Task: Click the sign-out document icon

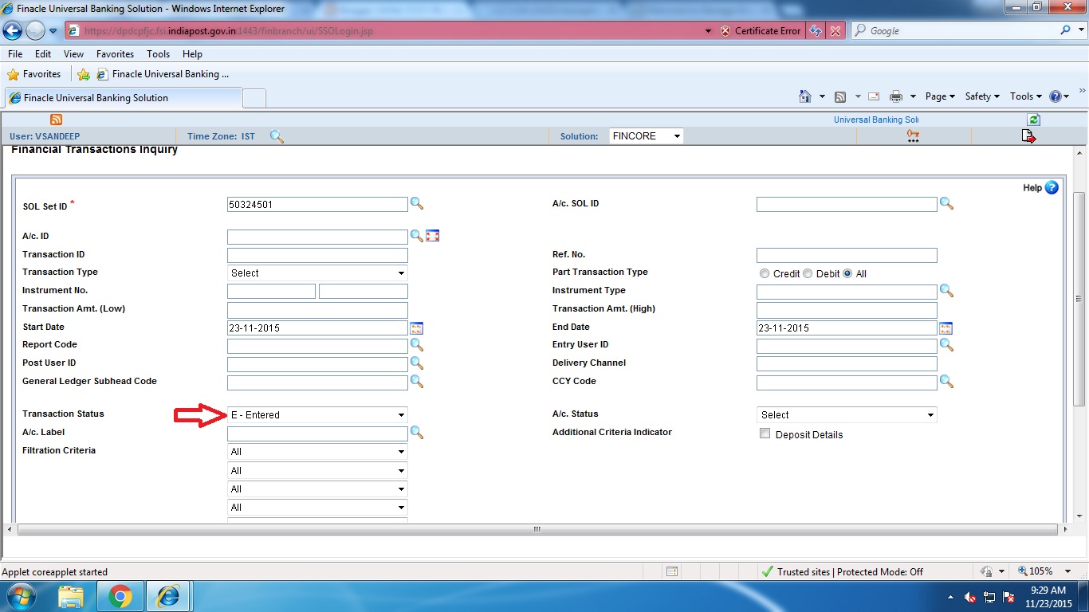Action: (x=1028, y=135)
